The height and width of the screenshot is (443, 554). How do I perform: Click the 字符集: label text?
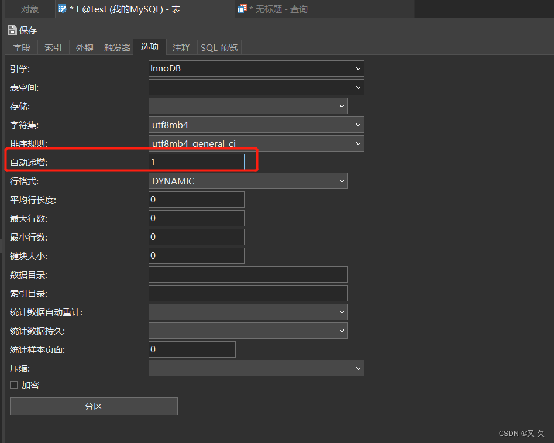point(24,125)
